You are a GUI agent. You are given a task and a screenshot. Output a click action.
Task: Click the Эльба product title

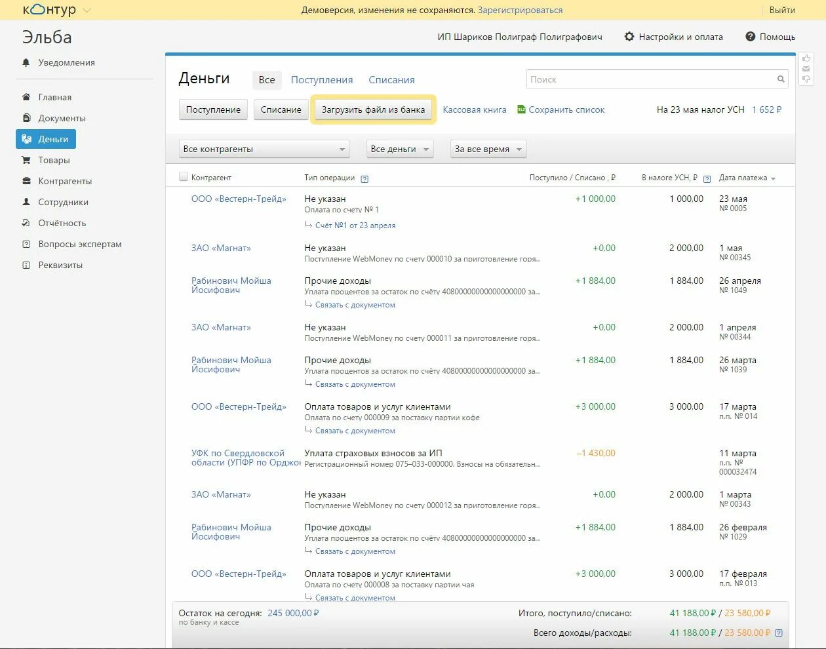47,37
